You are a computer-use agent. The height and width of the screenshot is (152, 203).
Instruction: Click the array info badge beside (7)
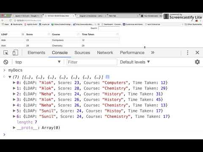pos(107,77)
